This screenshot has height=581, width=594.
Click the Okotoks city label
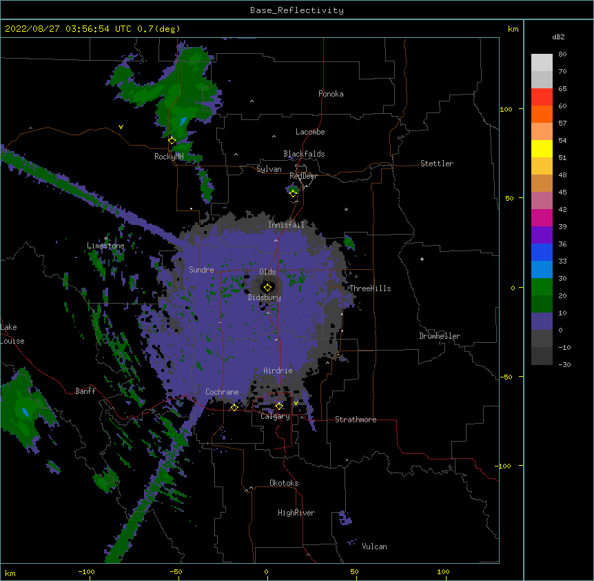click(x=284, y=483)
